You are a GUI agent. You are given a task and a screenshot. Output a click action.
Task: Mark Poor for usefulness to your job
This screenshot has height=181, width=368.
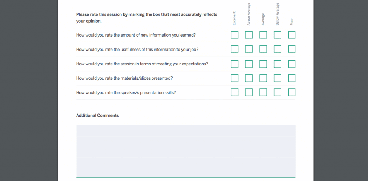(292, 49)
